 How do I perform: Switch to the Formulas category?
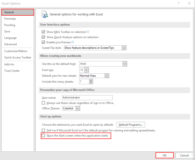(10, 19)
